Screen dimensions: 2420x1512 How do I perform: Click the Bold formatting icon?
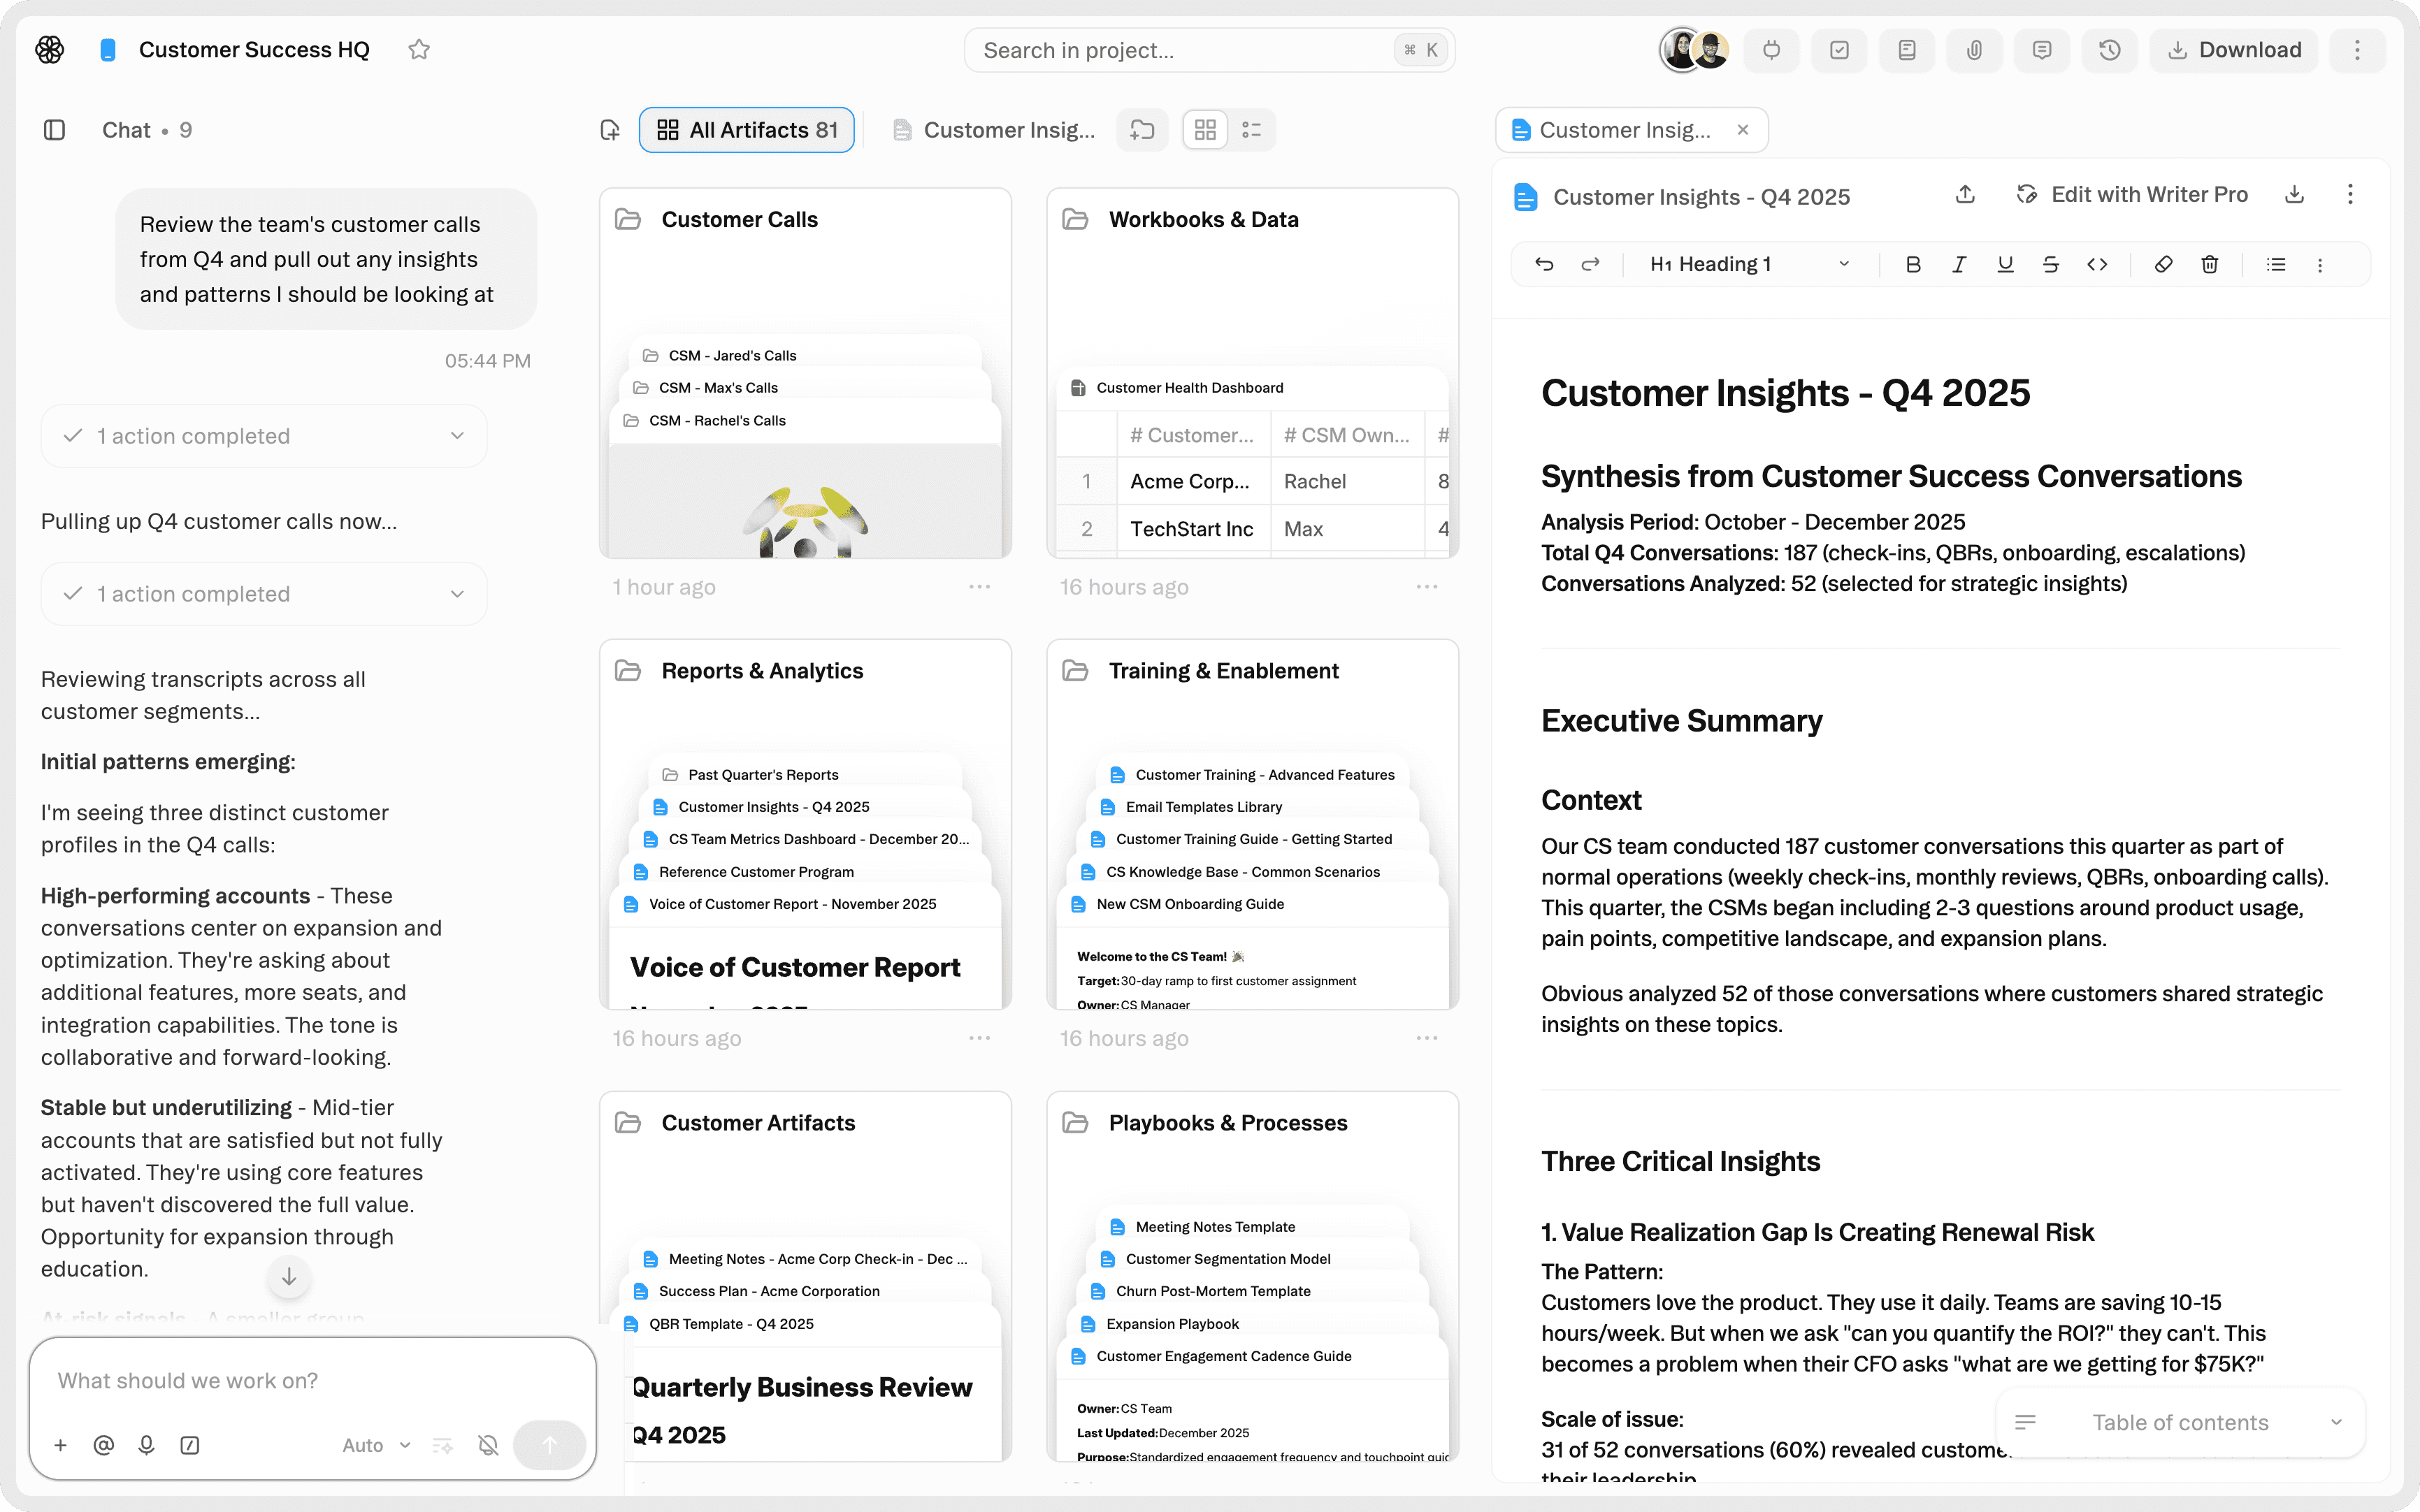[x=1913, y=264]
